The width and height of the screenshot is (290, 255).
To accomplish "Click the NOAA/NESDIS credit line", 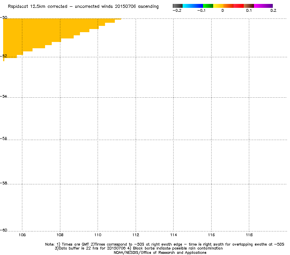I will tap(160, 253).
